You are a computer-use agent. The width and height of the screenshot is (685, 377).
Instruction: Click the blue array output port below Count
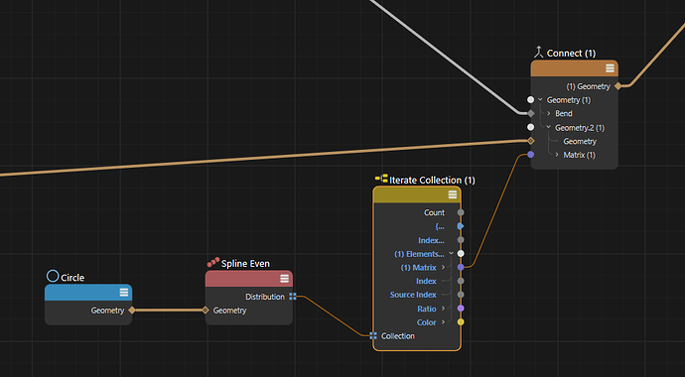point(461,226)
